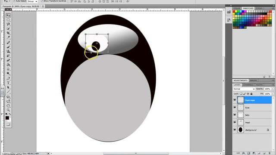Select the Paint Bucket tool
This screenshot has height=155, width=276.
coord(8,65)
